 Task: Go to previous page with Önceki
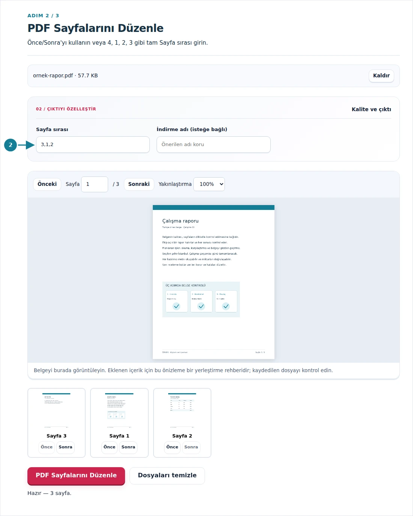(x=47, y=184)
